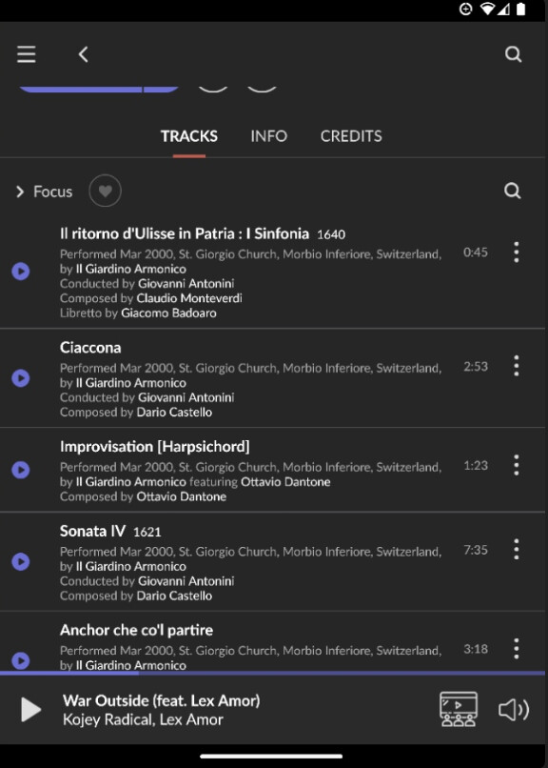Screen dimensions: 548x768
Task: Open the queue icon in player bar
Action: [458, 709]
